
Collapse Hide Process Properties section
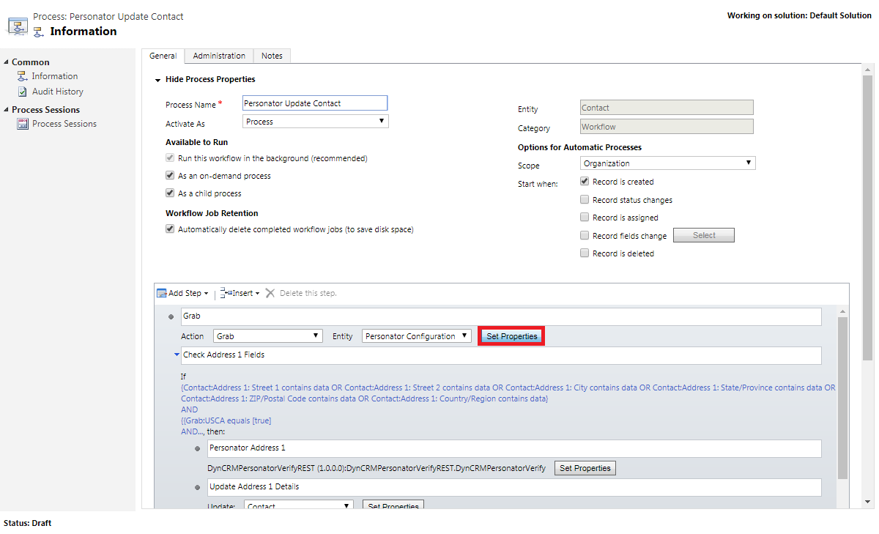(x=157, y=80)
